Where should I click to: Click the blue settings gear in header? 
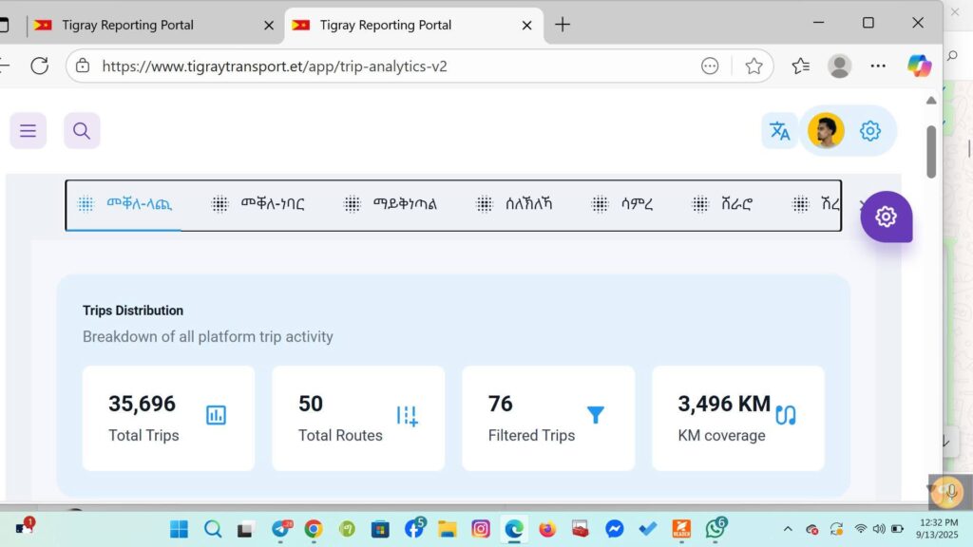click(870, 131)
